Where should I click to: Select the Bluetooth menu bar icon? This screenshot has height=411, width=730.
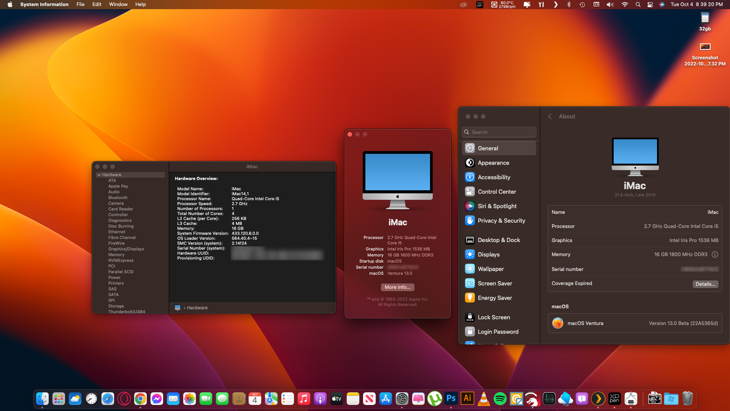568,5
